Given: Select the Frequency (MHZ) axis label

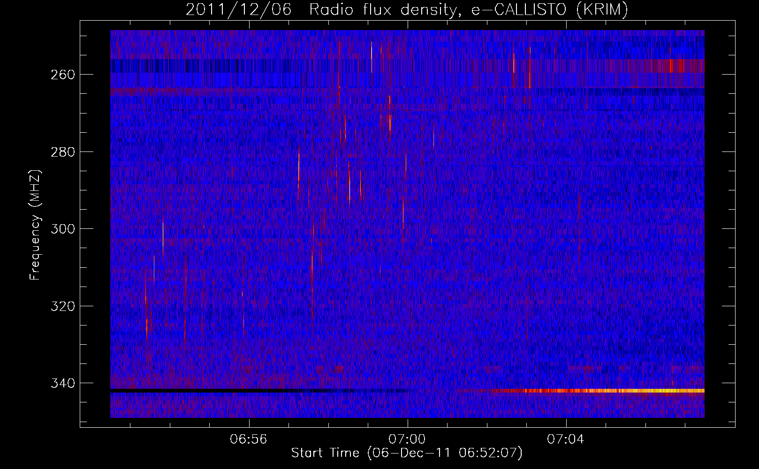Looking at the screenshot, I should pos(35,225).
